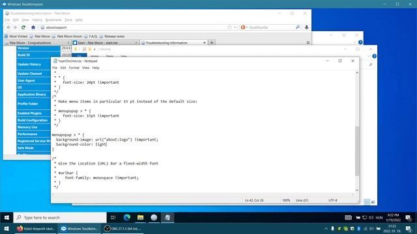This screenshot has width=417, height=234.
Task: Click the search magnifier in Pale Moon
Action: pyautogui.click(x=298, y=27)
